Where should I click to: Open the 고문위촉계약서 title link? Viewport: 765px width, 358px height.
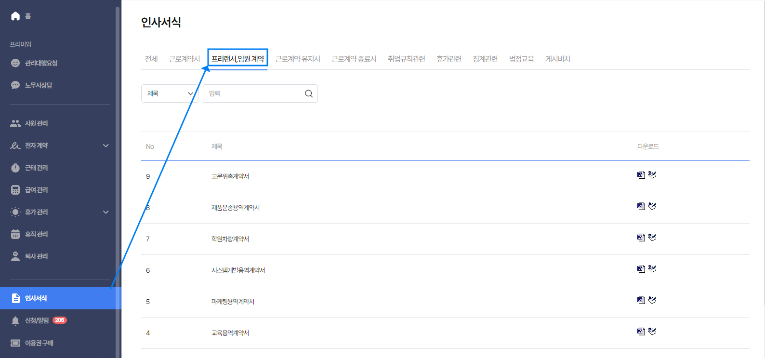click(230, 176)
